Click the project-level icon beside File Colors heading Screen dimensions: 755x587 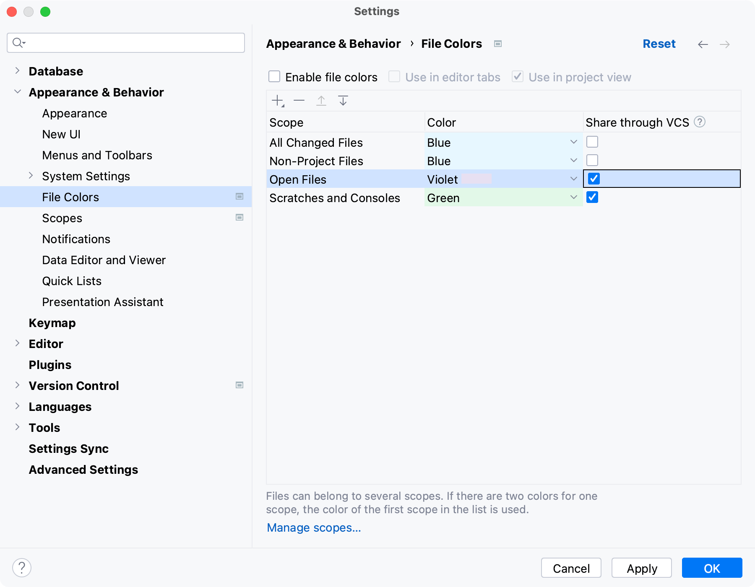click(498, 44)
